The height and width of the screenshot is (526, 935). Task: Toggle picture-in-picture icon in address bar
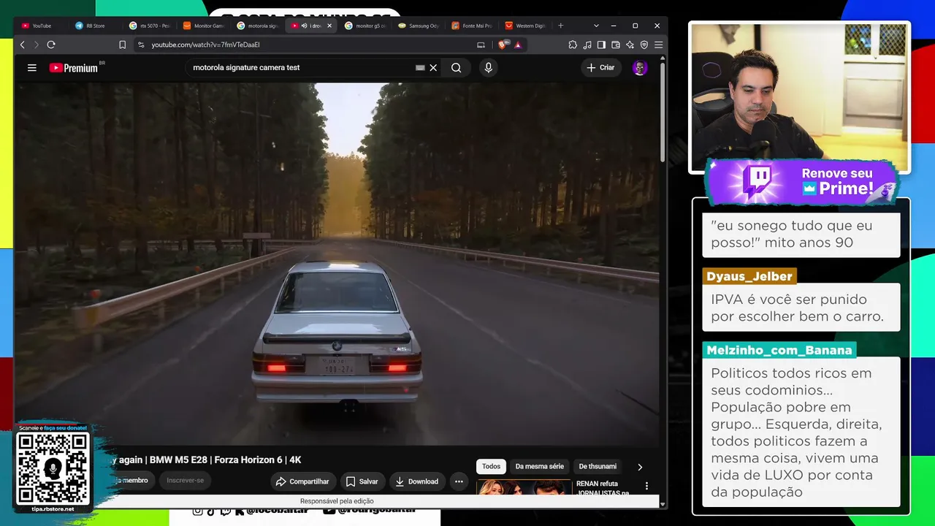coord(481,45)
